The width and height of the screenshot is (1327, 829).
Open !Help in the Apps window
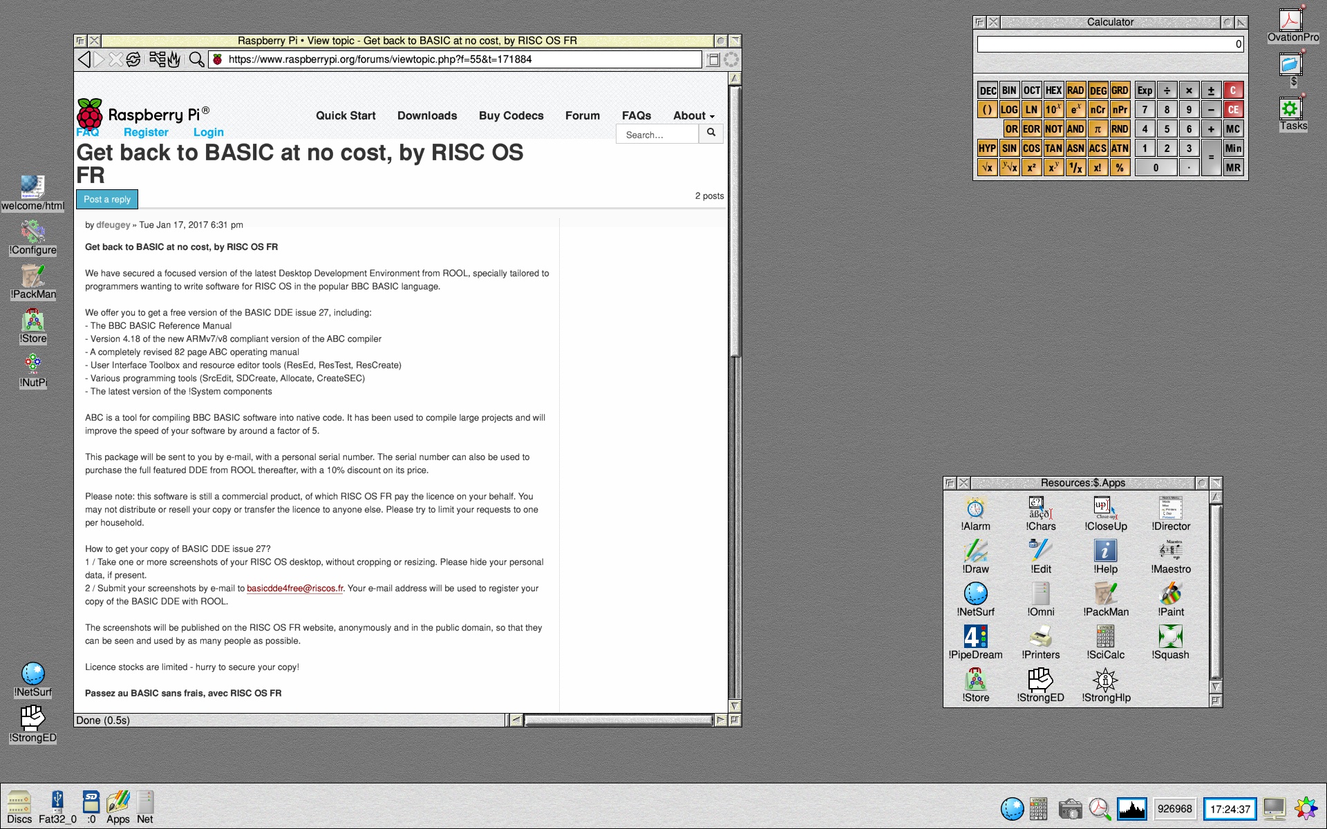click(x=1105, y=557)
